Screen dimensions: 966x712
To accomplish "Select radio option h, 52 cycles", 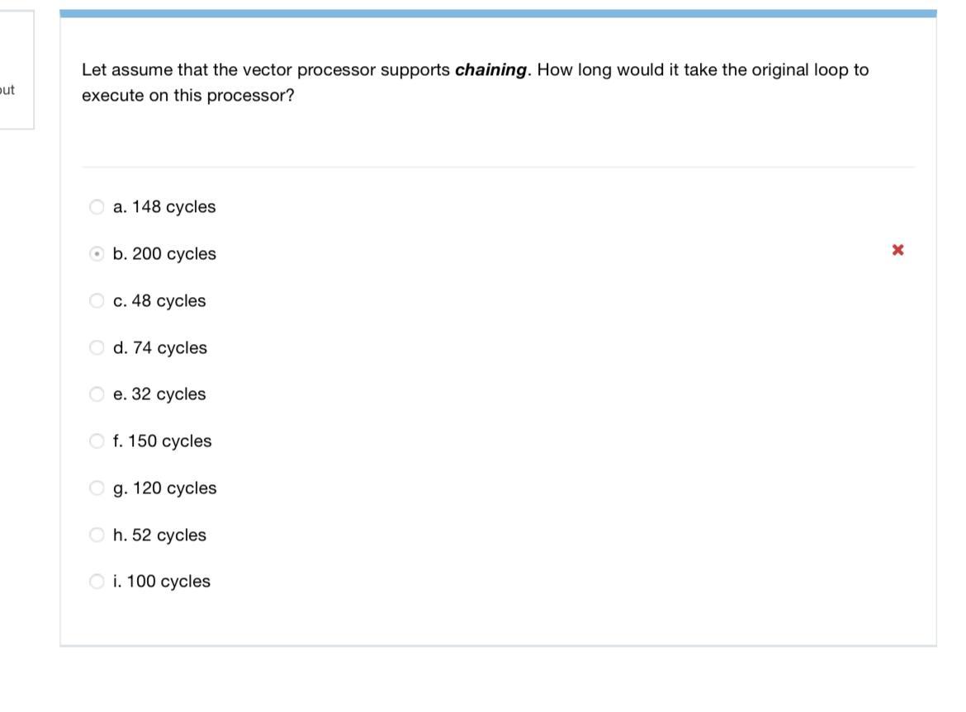I will (97, 534).
